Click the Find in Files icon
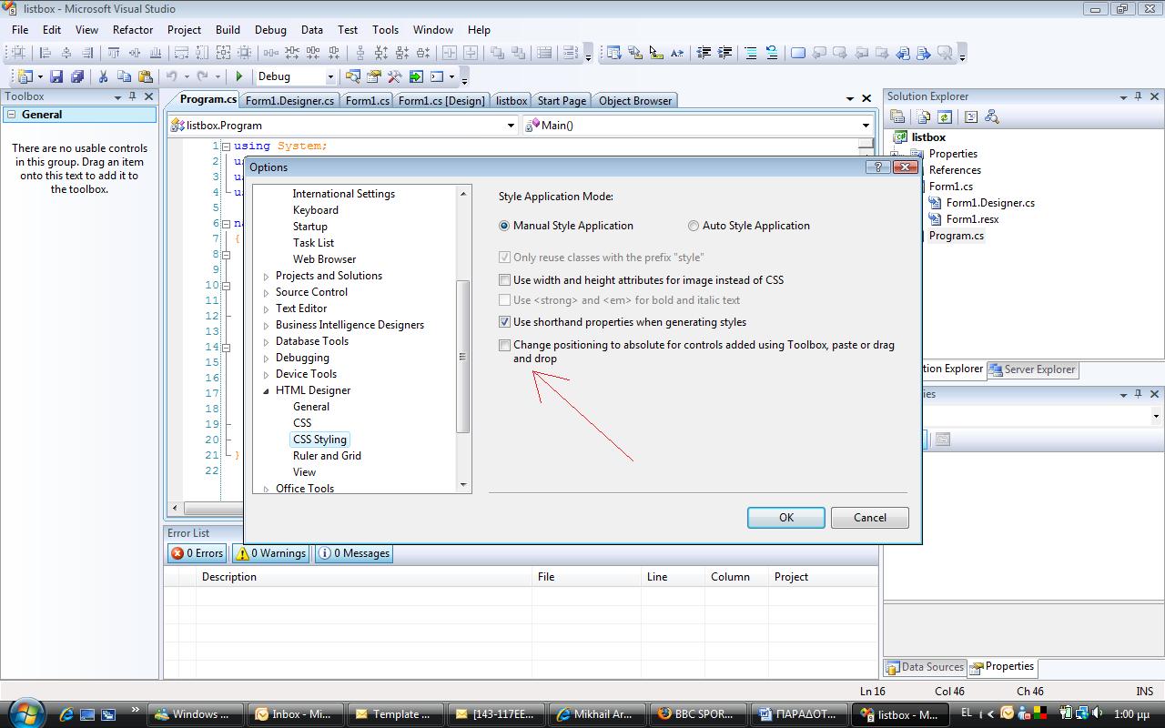Image resolution: width=1165 pixels, height=728 pixels. (x=353, y=77)
